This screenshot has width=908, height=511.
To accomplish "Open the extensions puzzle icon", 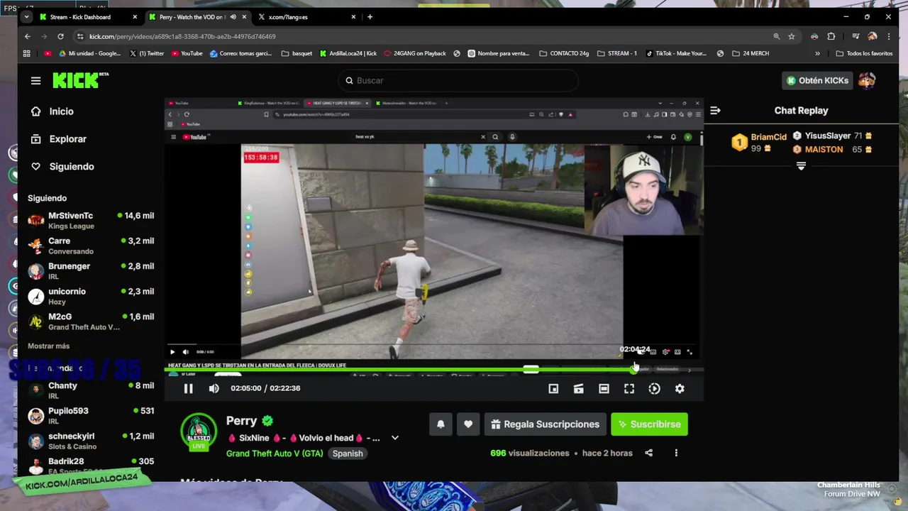I will 831,36.
